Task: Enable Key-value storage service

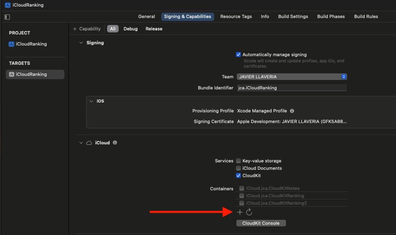Action: coord(238,161)
